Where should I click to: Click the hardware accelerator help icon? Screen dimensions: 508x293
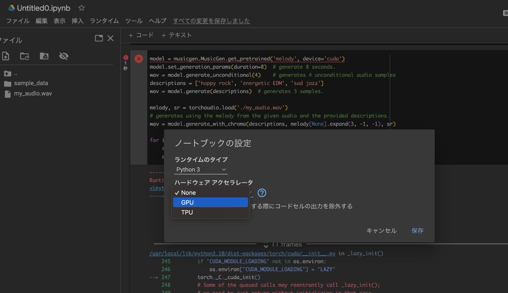coord(262,193)
